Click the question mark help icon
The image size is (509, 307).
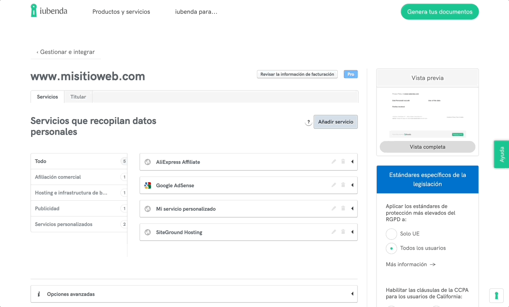[308, 122]
